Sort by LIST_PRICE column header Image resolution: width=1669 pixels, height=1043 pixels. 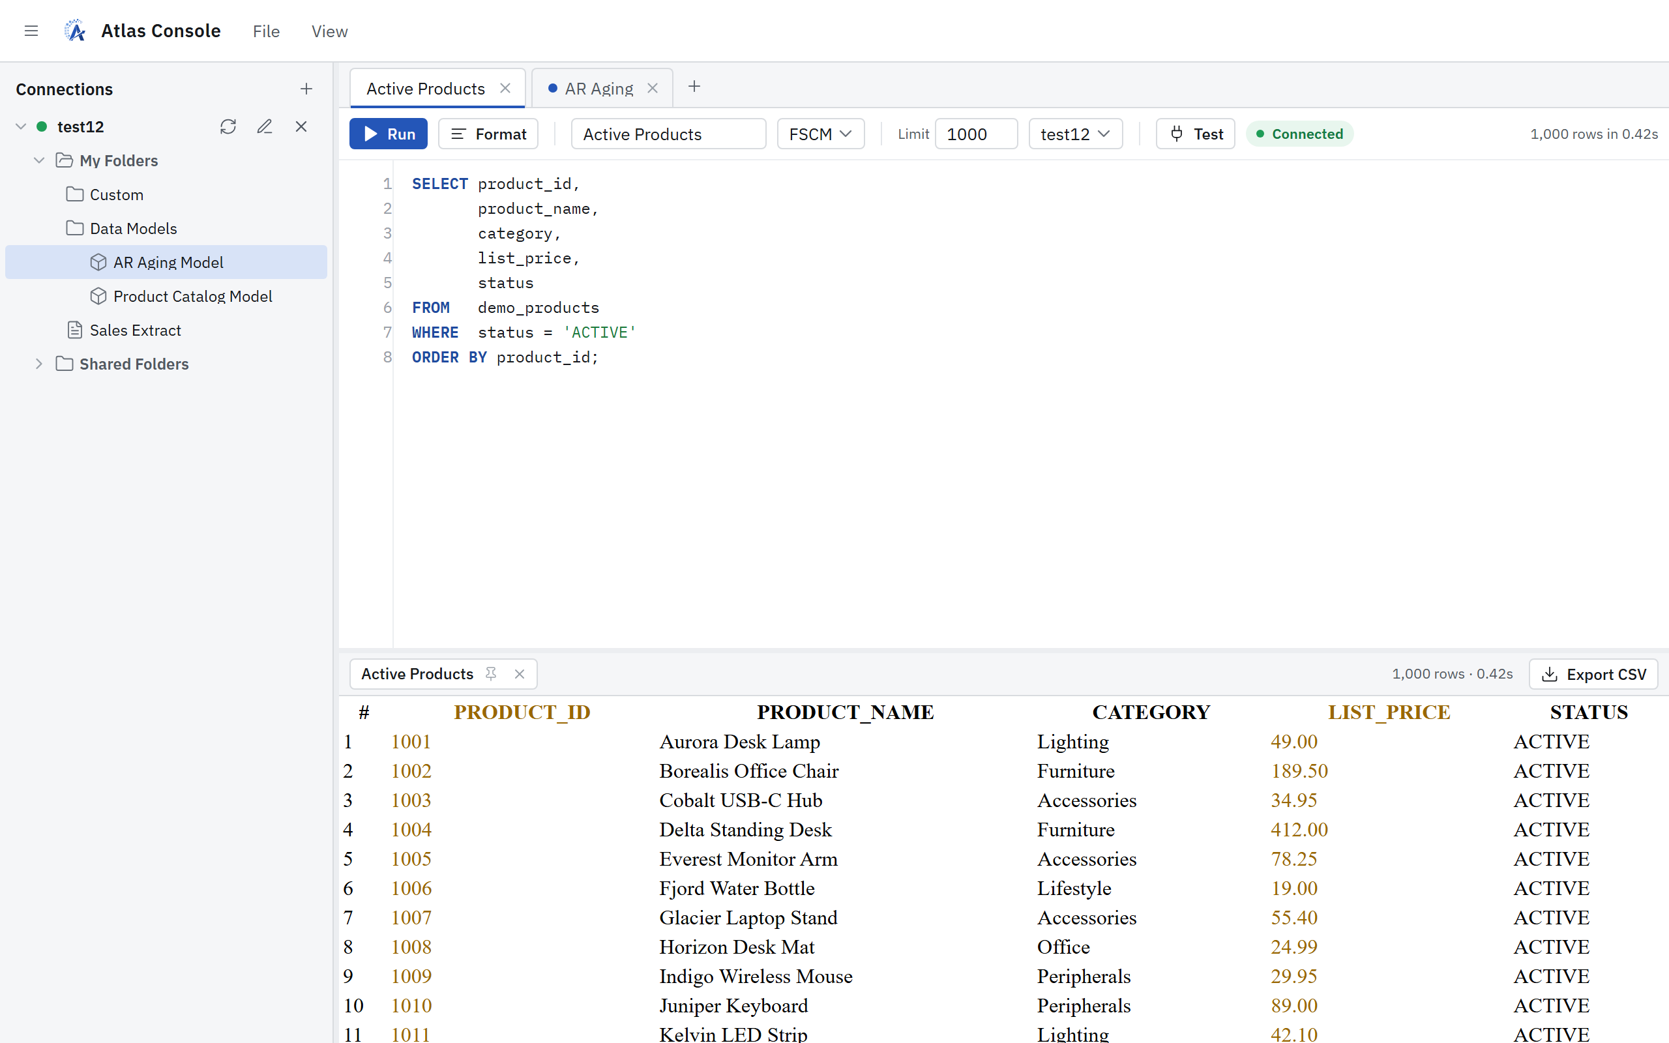[1389, 712]
